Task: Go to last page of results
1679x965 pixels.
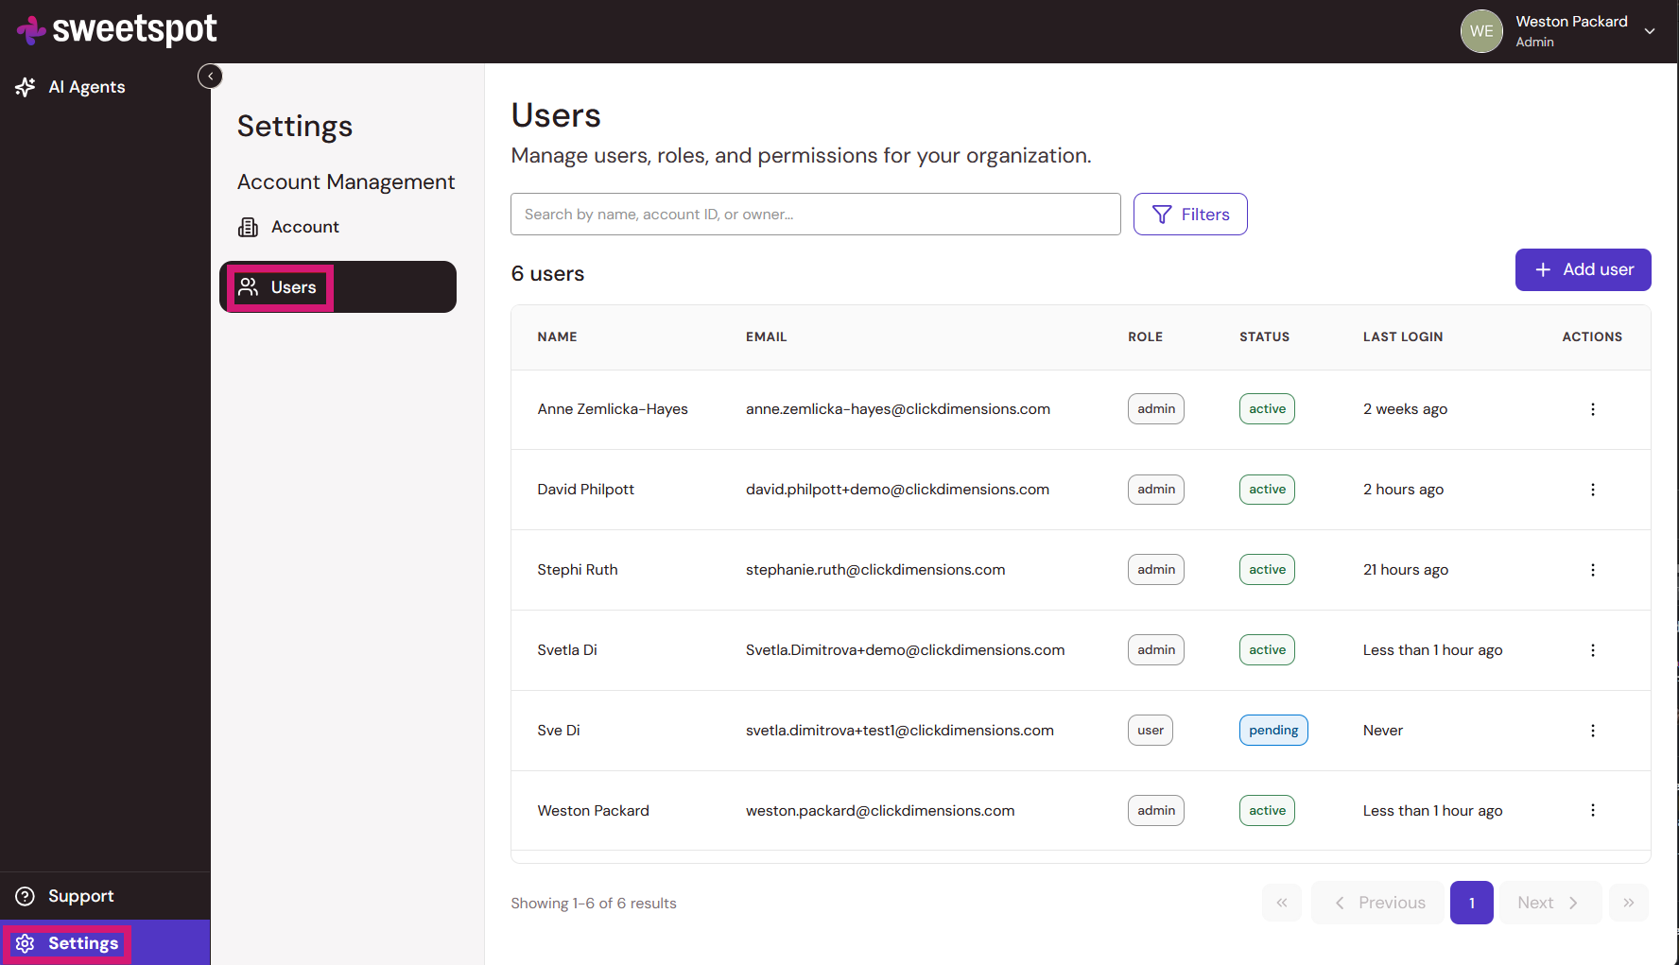Action: point(1628,903)
